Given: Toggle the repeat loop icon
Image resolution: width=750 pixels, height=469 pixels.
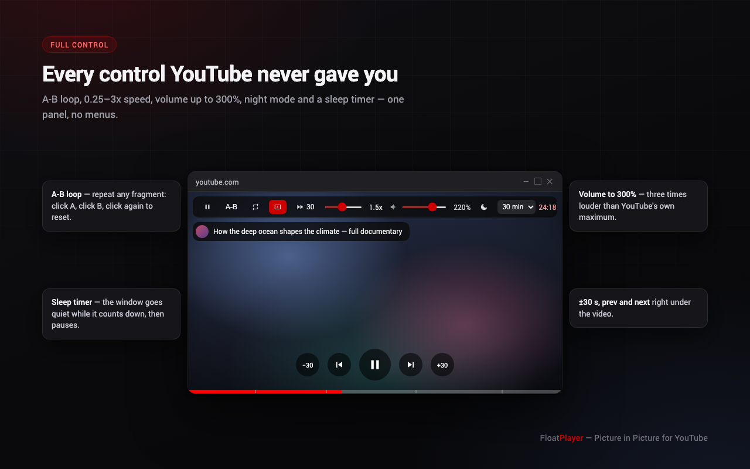Looking at the screenshot, I should pyautogui.click(x=255, y=207).
